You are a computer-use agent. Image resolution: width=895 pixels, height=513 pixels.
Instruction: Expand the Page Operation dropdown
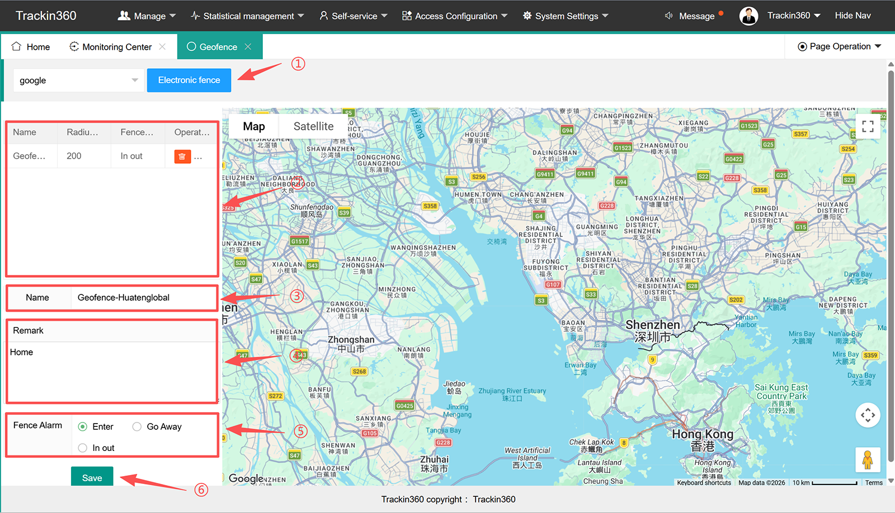(840, 46)
